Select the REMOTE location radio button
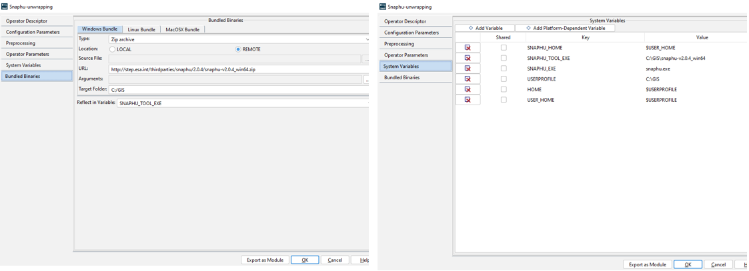Image resolution: width=749 pixels, height=271 pixels. [238, 49]
